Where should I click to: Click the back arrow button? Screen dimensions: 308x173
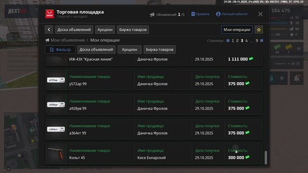tap(49, 30)
